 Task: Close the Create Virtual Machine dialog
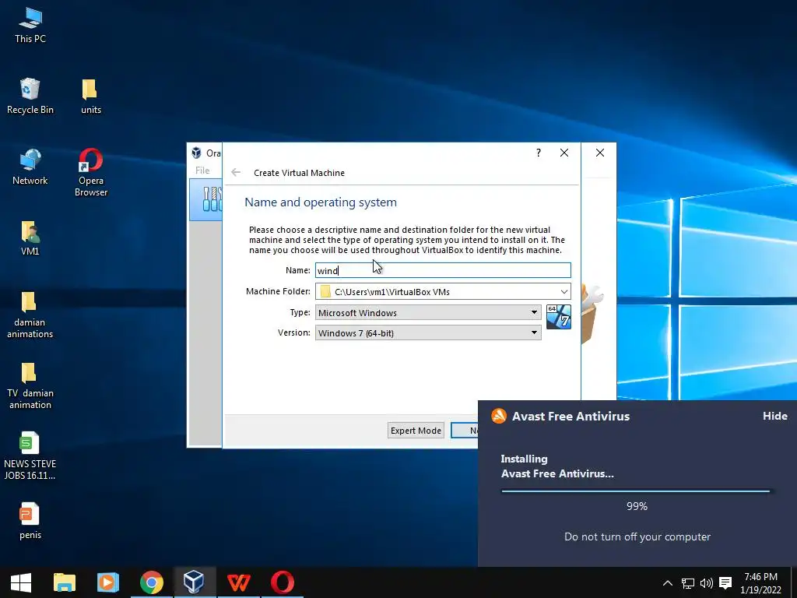(564, 153)
